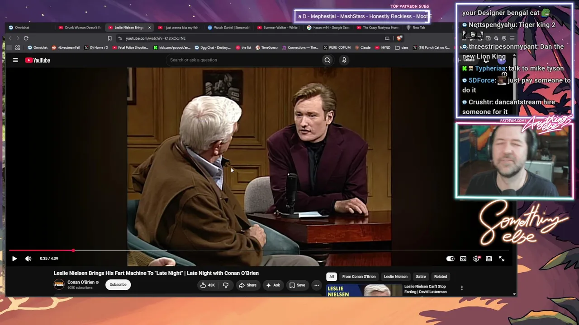
Task: Switch to The Crazy Nastyass Honey tab
Action: (x=378, y=28)
